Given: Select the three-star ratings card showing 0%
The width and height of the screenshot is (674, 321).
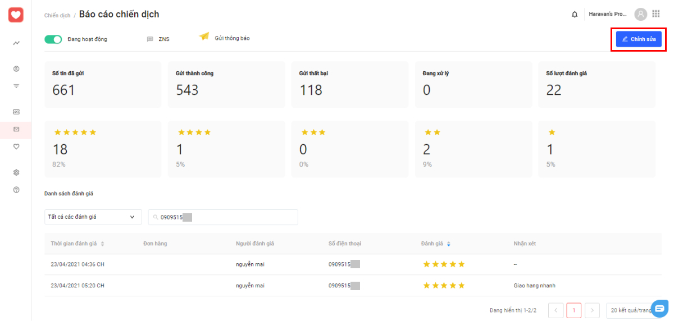Looking at the screenshot, I should pyautogui.click(x=350, y=149).
